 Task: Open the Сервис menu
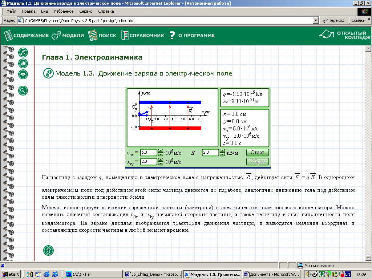coord(86,11)
